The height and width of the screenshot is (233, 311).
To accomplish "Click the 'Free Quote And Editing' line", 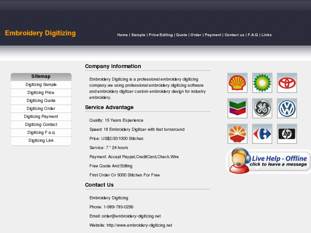I will [111, 166].
